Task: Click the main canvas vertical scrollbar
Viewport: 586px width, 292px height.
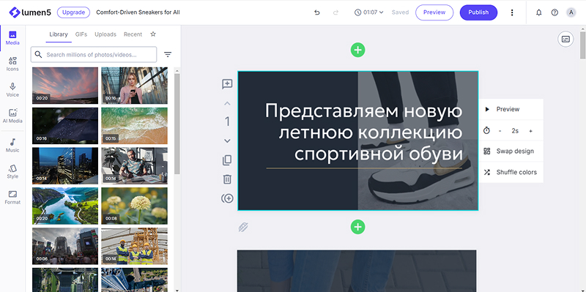Action: (x=582, y=45)
